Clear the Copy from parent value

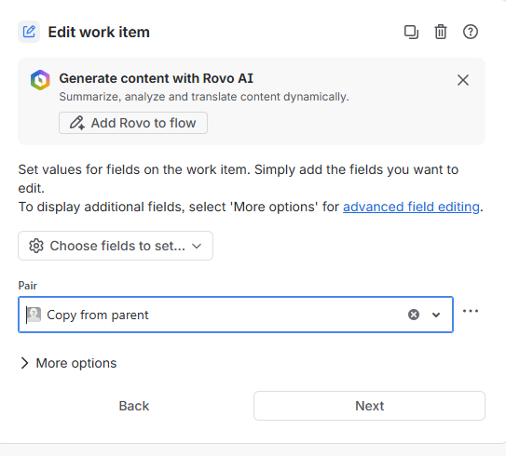[414, 315]
